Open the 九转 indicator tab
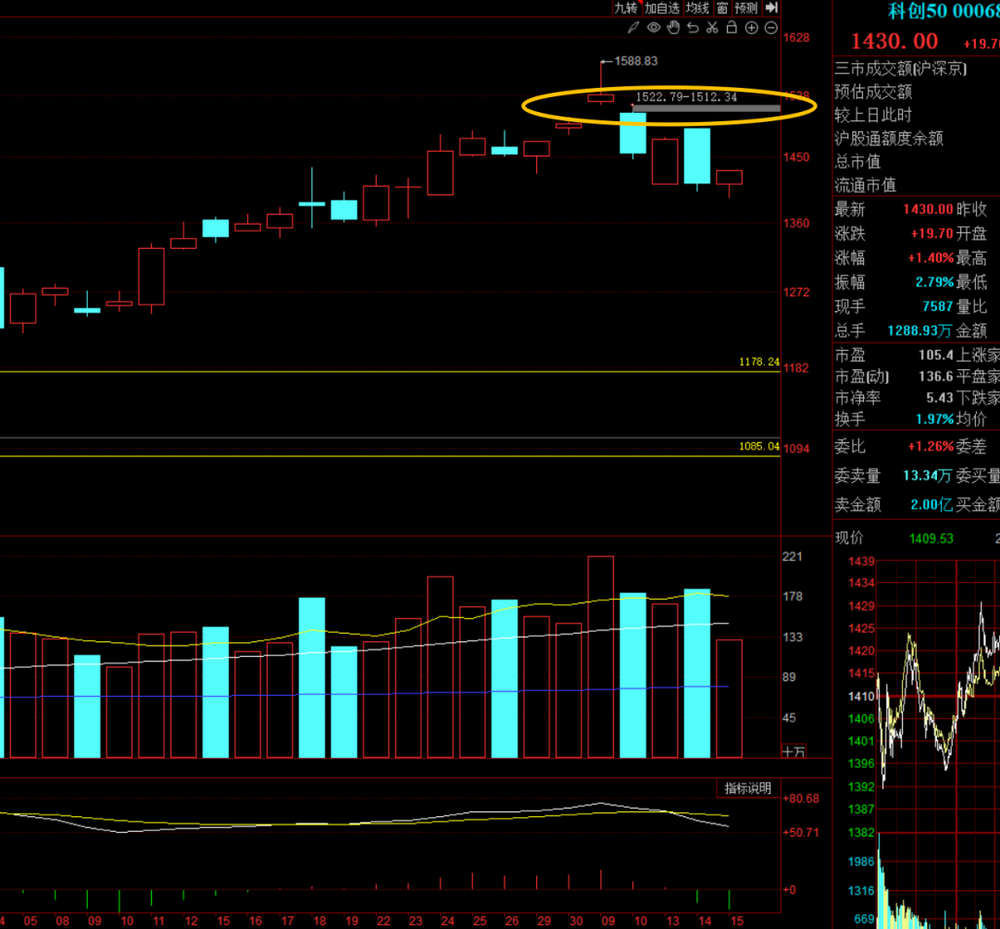Screen dimensions: 1000x929 [626, 7]
